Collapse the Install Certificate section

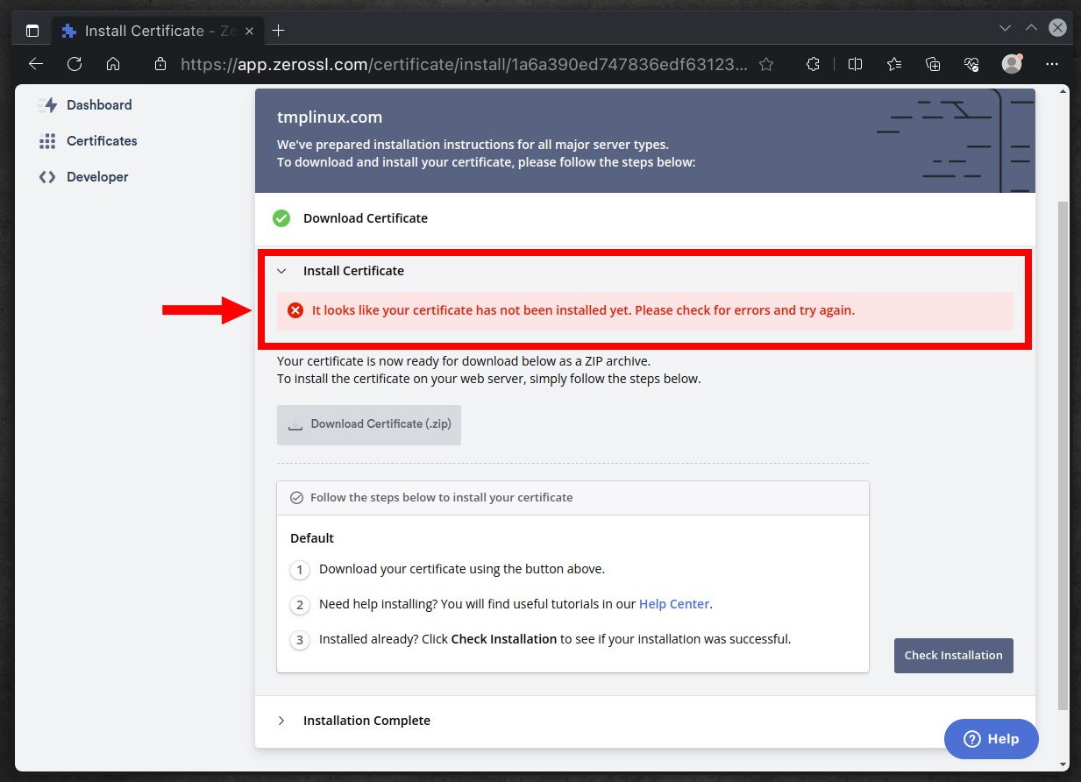coord(281,271)
